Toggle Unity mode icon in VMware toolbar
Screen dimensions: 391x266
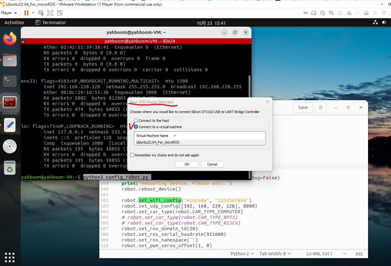point(60,13)
